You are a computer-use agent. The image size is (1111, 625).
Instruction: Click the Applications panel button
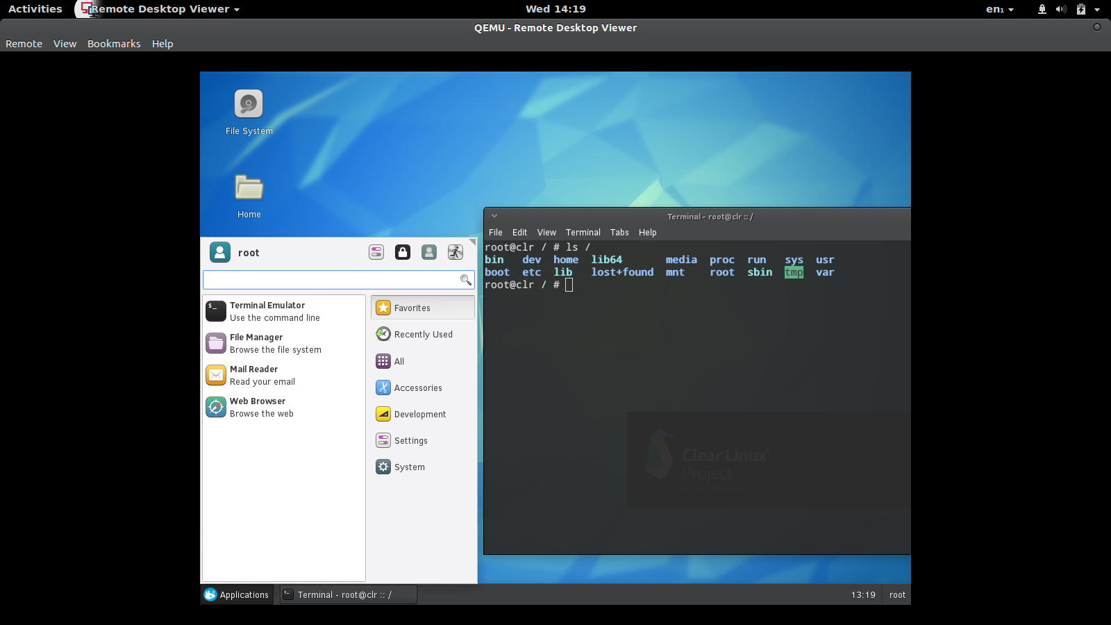[237, 594]
